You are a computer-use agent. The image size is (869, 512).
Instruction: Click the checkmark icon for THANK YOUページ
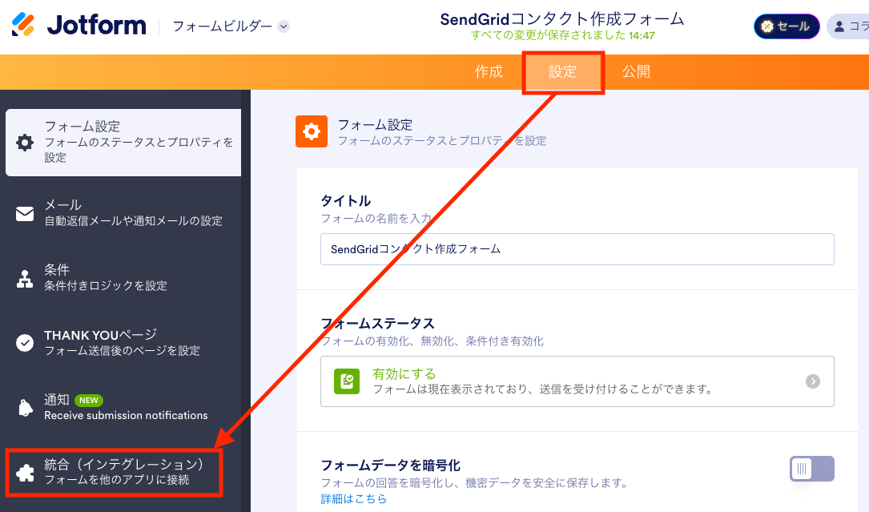pyautogui.click(x=24, y=343)
